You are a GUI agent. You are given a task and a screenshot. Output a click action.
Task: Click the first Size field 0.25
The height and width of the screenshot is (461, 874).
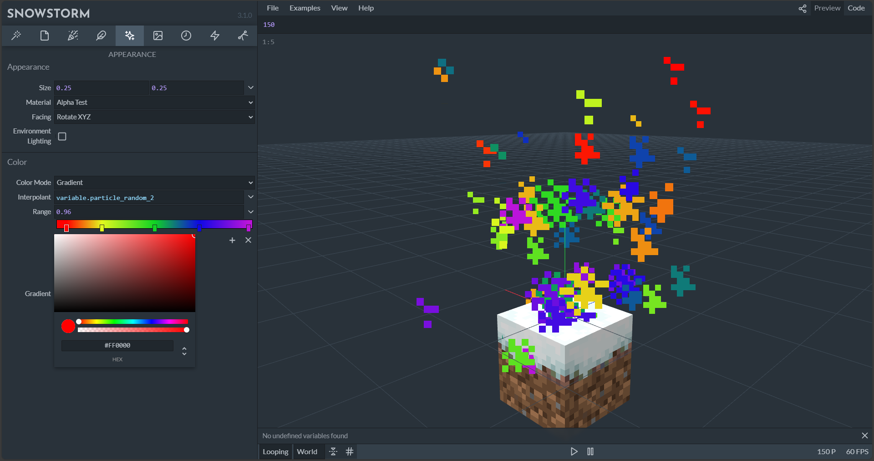[x=101, y=88]
